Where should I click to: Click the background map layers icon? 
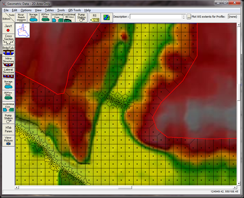tap(107, 17)
